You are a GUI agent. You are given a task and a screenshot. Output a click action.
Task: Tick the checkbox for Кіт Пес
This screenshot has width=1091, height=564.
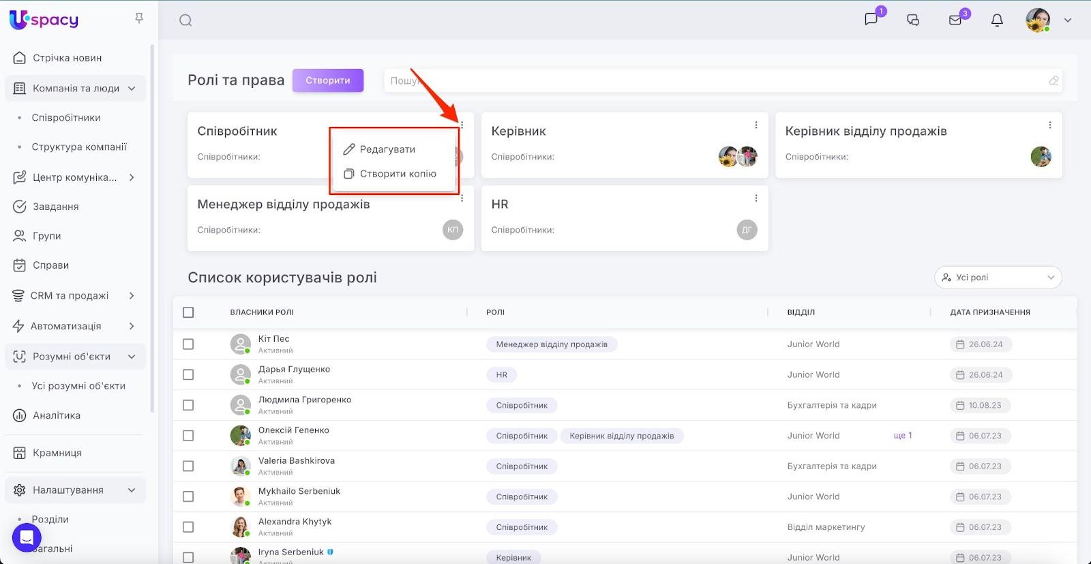188,344
